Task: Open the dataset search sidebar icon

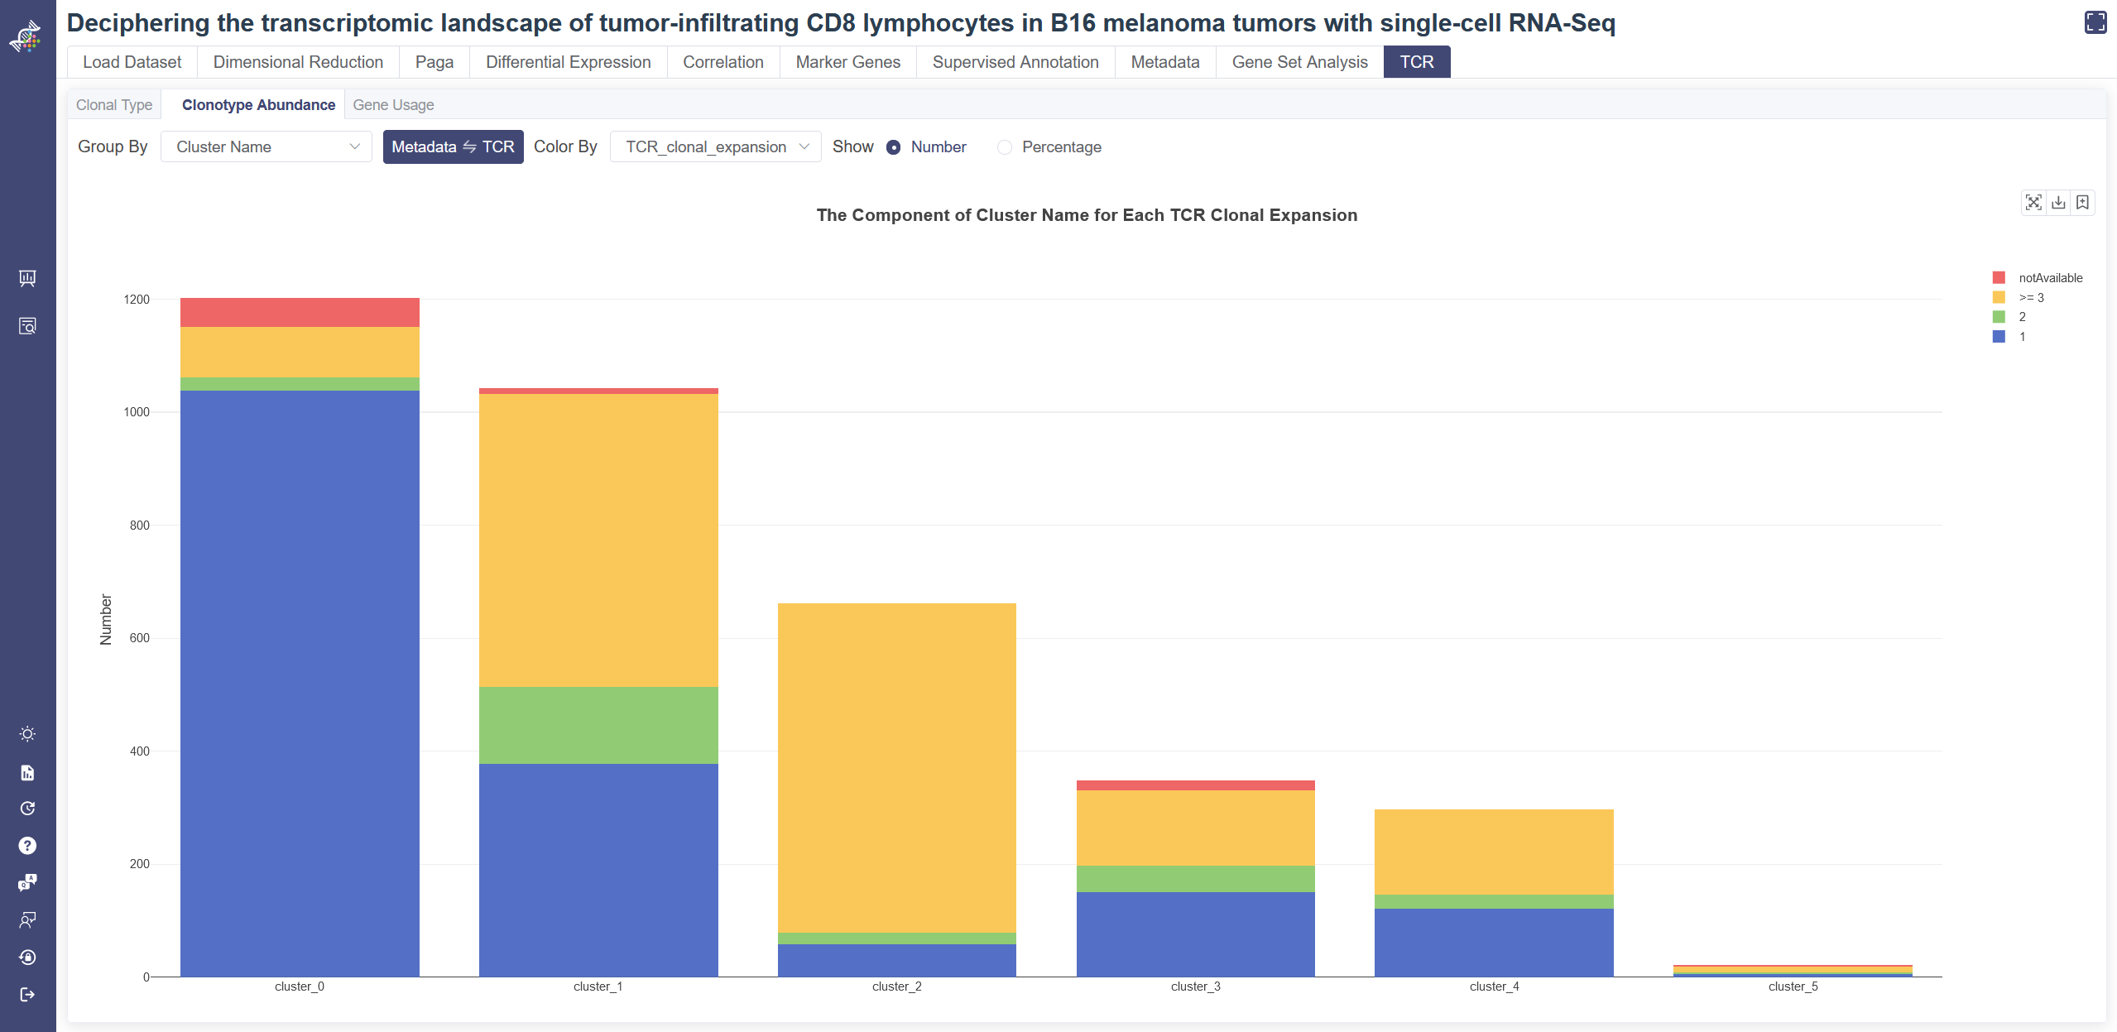Action: click(27, 326)
